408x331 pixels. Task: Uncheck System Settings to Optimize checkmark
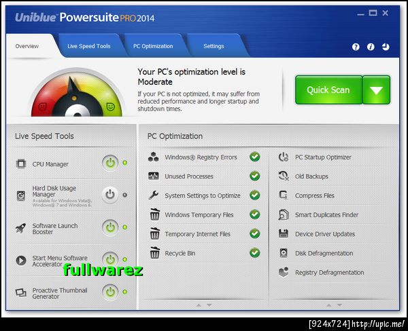coord(255,195)
